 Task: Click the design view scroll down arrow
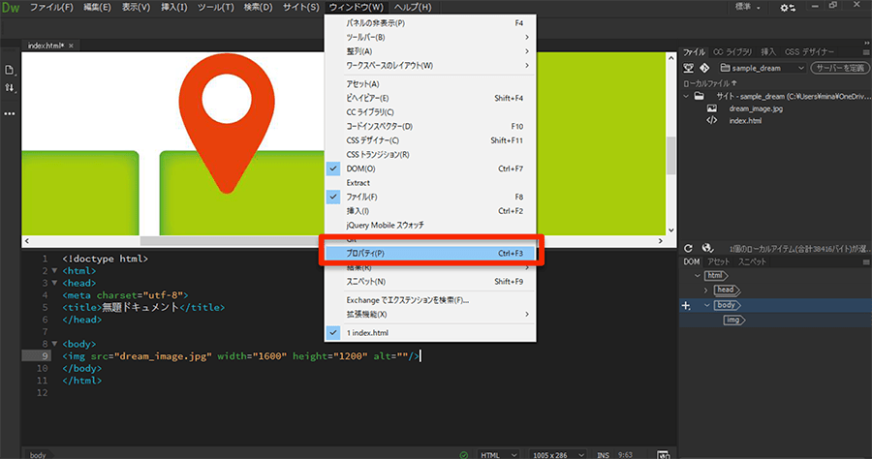click(671, 230)
